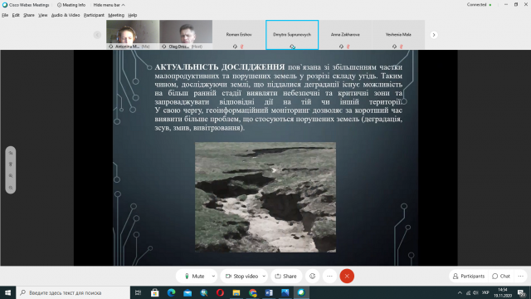531x299 pixels.
Task: Open the Meeting menu
Action: tap(116, 15)
